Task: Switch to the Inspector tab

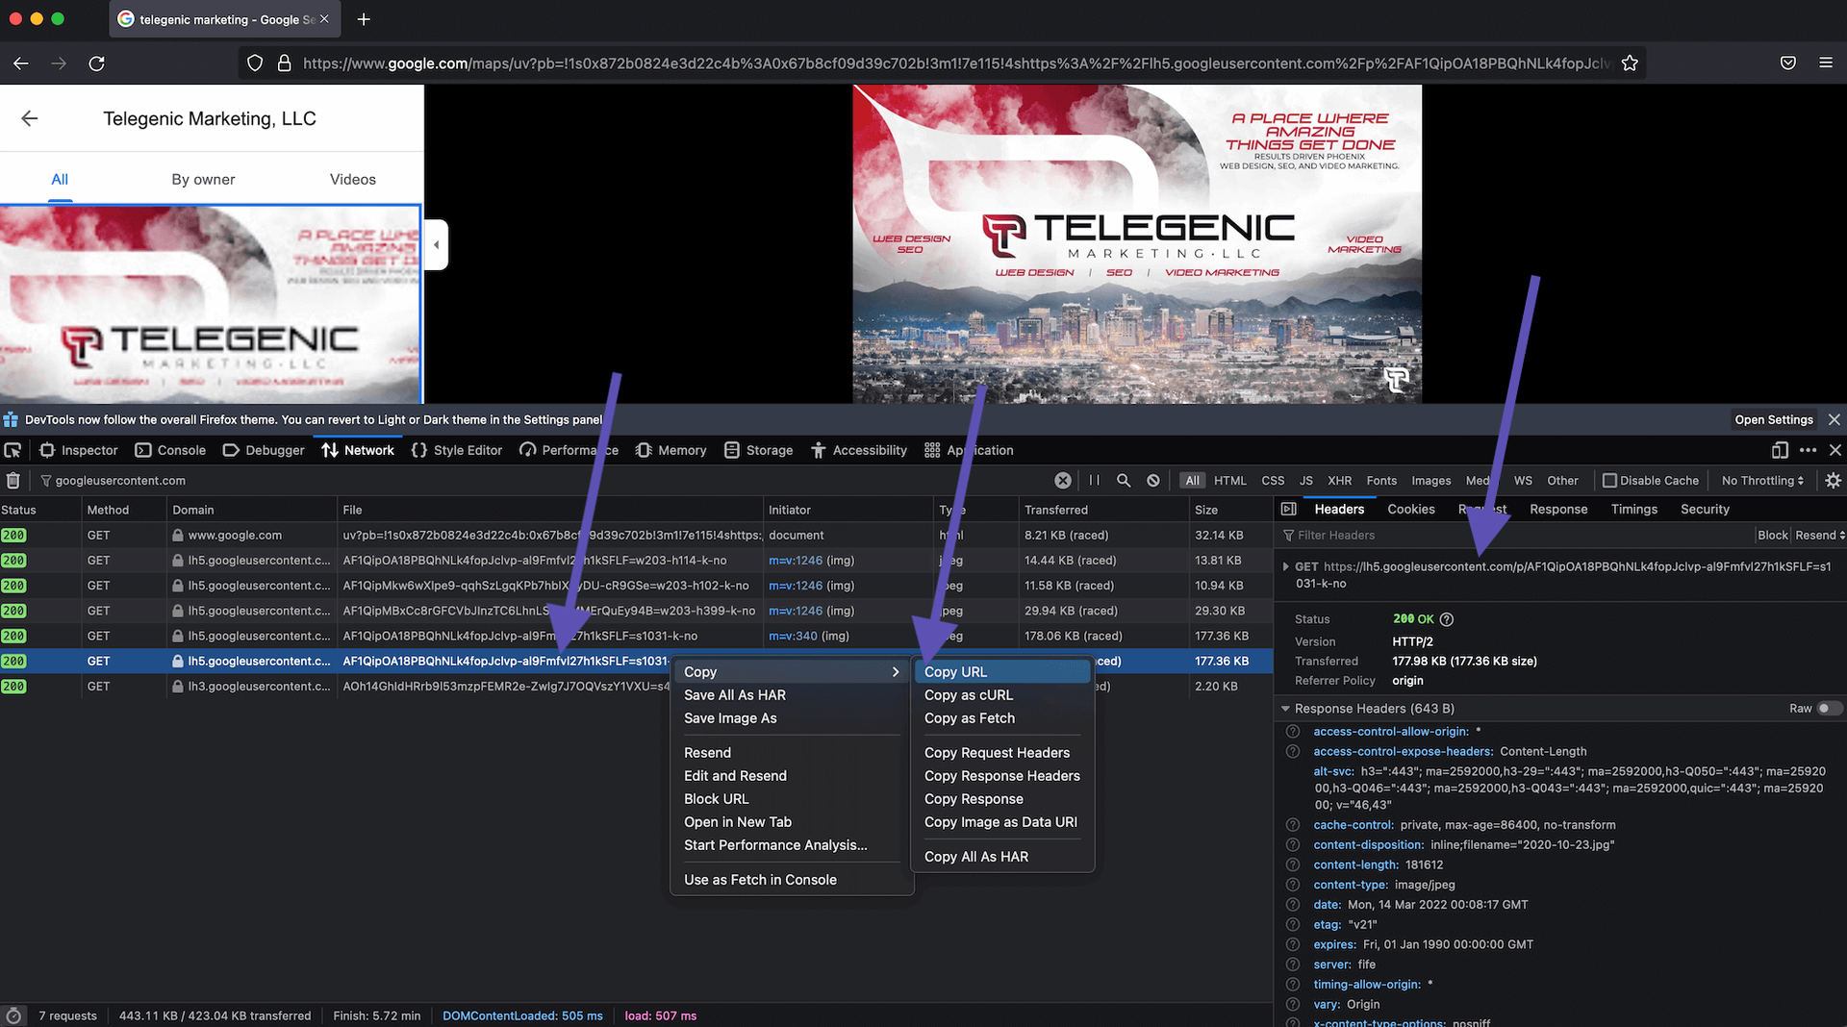Action: point(79,450)
